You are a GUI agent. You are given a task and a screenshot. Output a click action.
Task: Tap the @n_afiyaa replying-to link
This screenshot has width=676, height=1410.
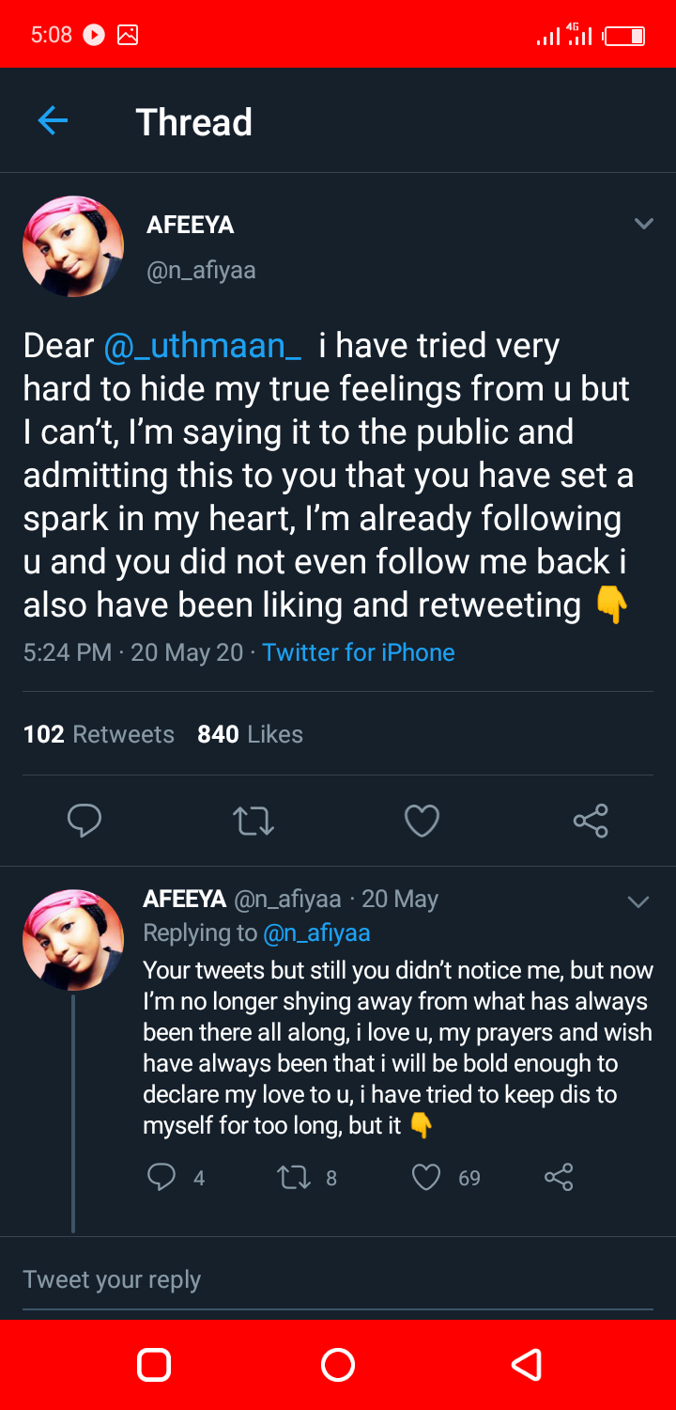[316, 932]
